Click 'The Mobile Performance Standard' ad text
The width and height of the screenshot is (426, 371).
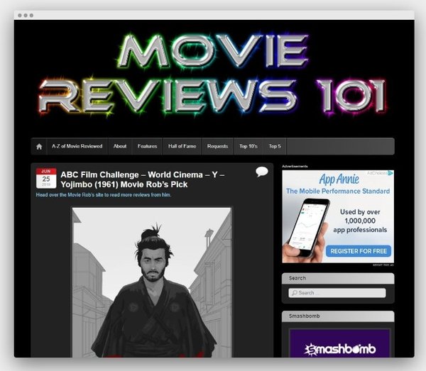tap(338, 192)
